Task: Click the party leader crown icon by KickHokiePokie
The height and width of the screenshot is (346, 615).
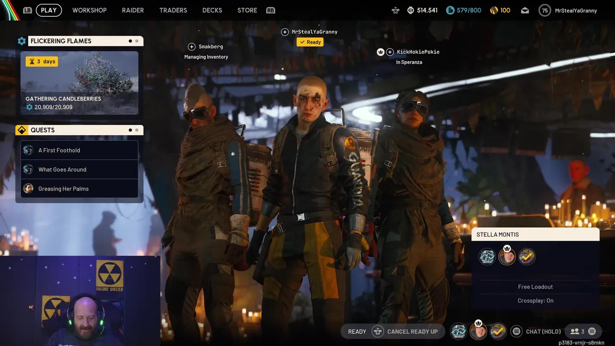Action: tap(381, 52)
